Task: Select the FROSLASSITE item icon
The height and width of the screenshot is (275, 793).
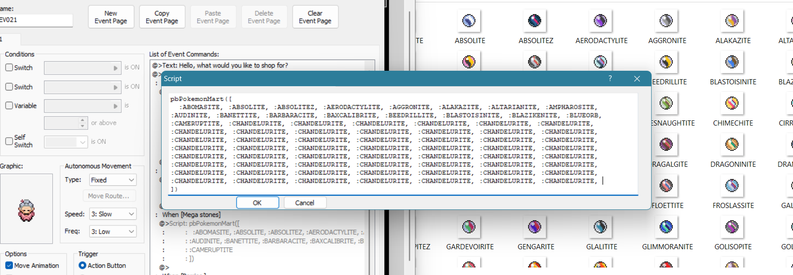Action: 732,186
